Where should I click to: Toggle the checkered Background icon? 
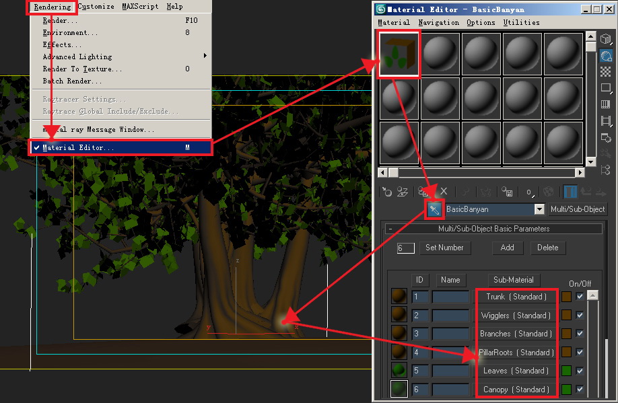coord(606,72)
